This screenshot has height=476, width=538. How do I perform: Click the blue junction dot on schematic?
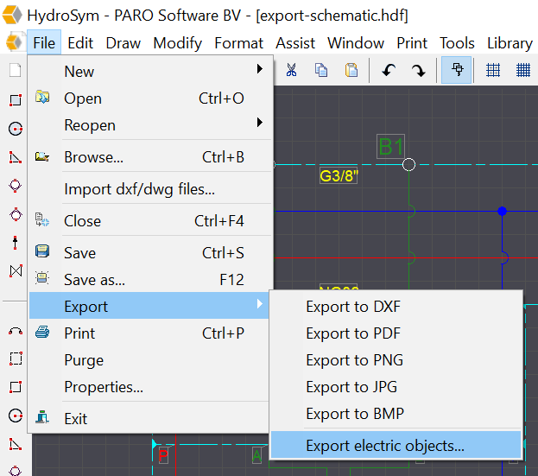pos(502,211)
